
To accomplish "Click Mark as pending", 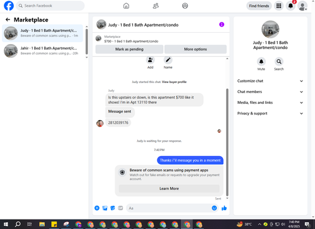I will click(129, 49).
